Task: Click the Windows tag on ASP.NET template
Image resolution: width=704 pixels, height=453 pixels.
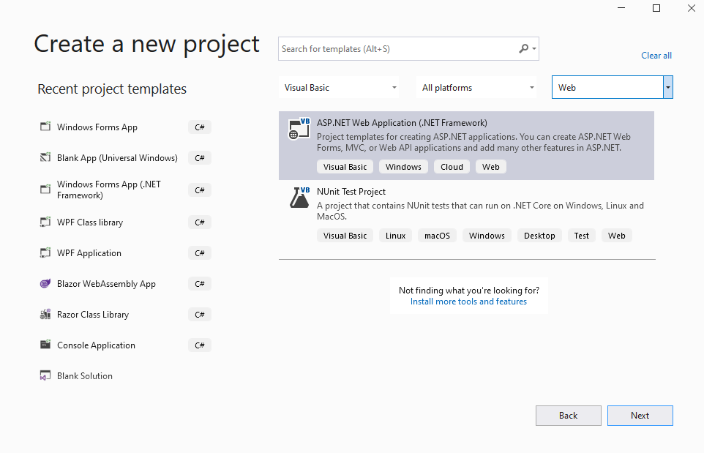Action: click(403, 167)
